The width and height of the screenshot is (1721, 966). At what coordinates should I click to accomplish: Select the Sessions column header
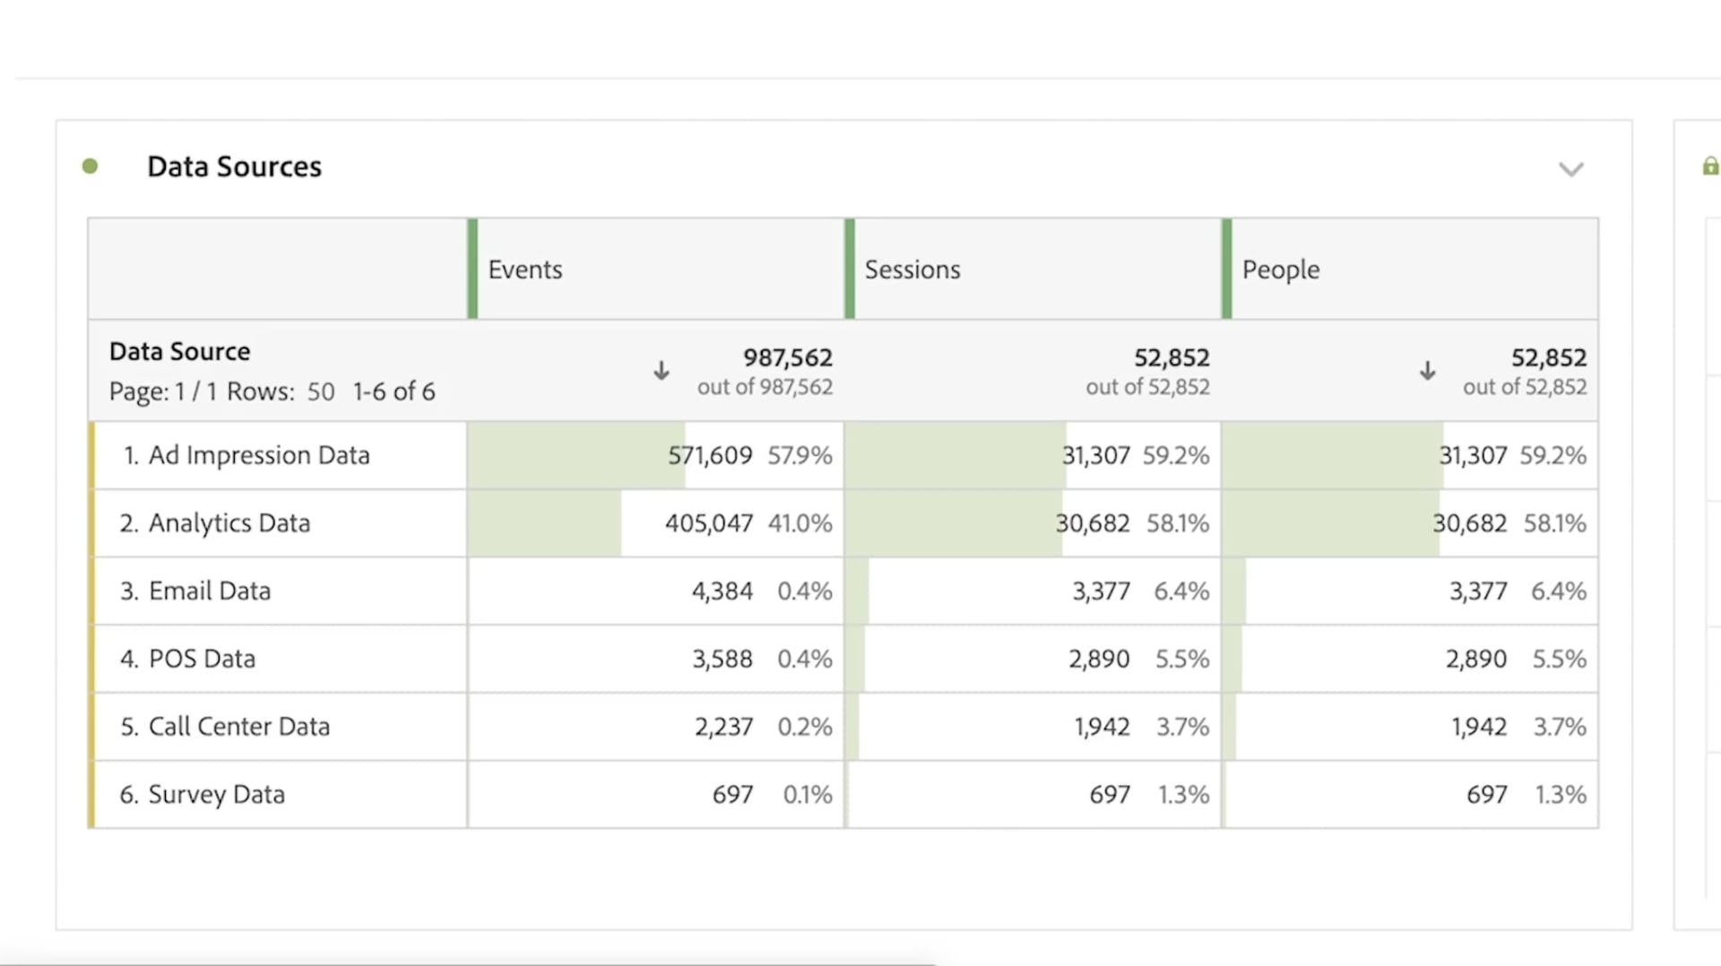(912, 270)
